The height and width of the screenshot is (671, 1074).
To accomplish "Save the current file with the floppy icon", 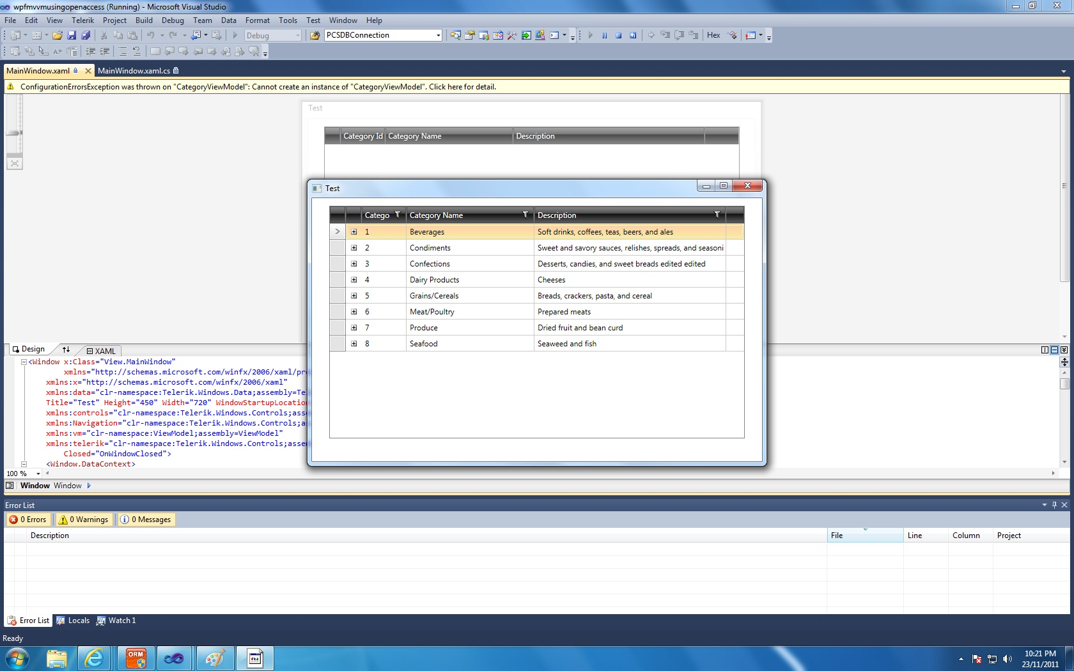I will pos(72,36).
